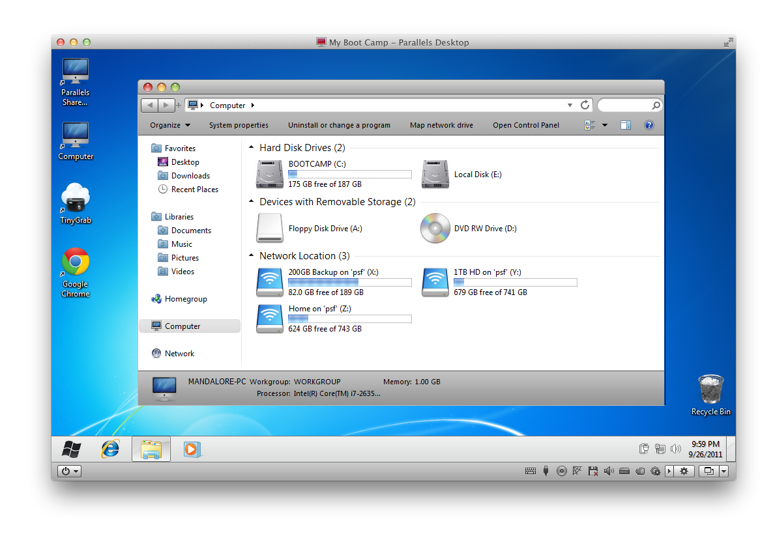Select DVD RW Drive (D:)
Screen dimensions: 773x538
click(469, 228)
